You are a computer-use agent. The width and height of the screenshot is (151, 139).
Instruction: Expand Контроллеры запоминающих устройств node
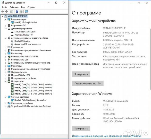(x=6, y=63)
